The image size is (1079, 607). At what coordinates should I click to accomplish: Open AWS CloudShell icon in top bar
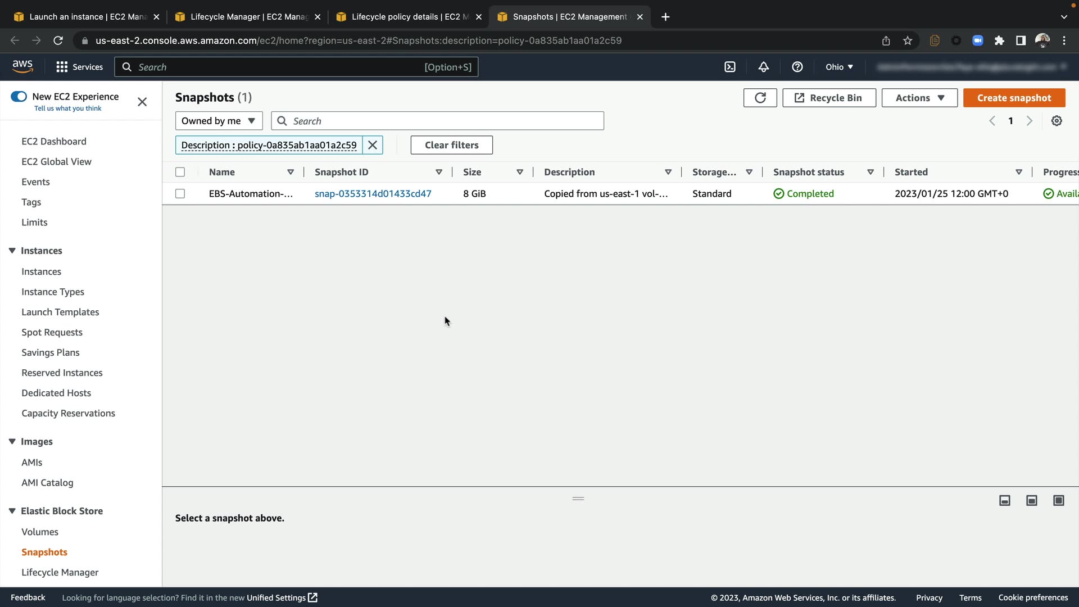[729, 67]
